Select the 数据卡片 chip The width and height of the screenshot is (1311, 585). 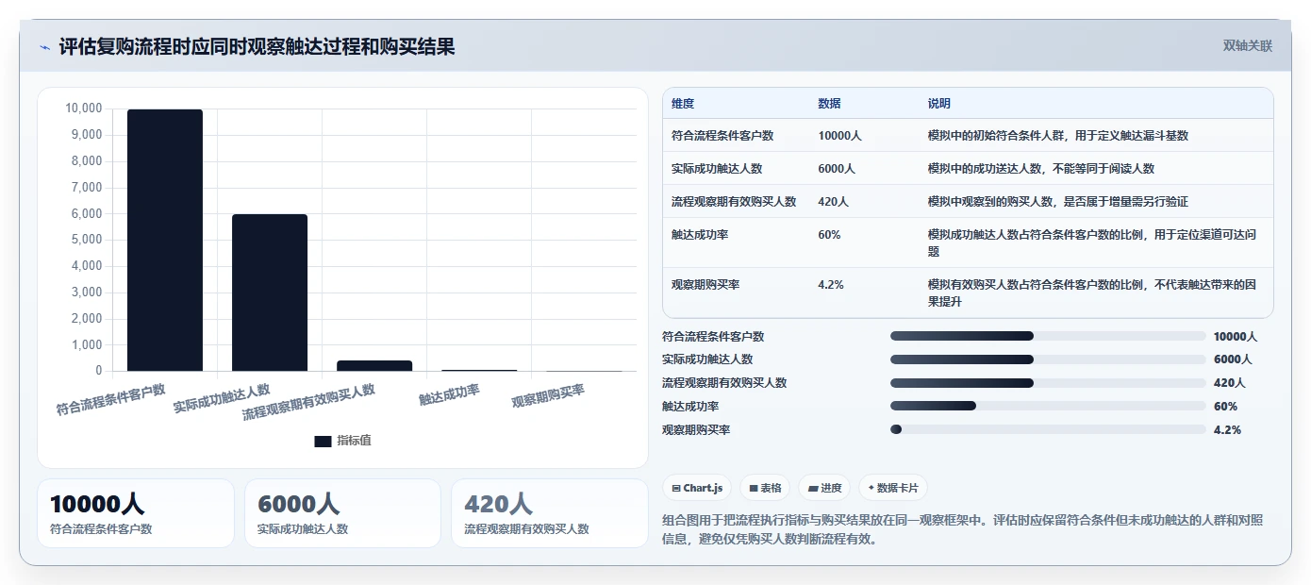(892, 488)
